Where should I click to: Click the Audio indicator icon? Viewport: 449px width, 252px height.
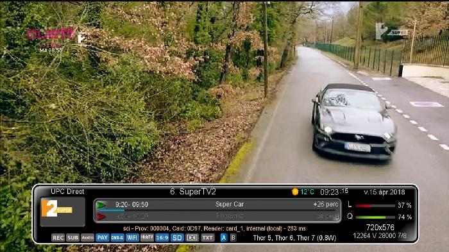tap(87, 238)
